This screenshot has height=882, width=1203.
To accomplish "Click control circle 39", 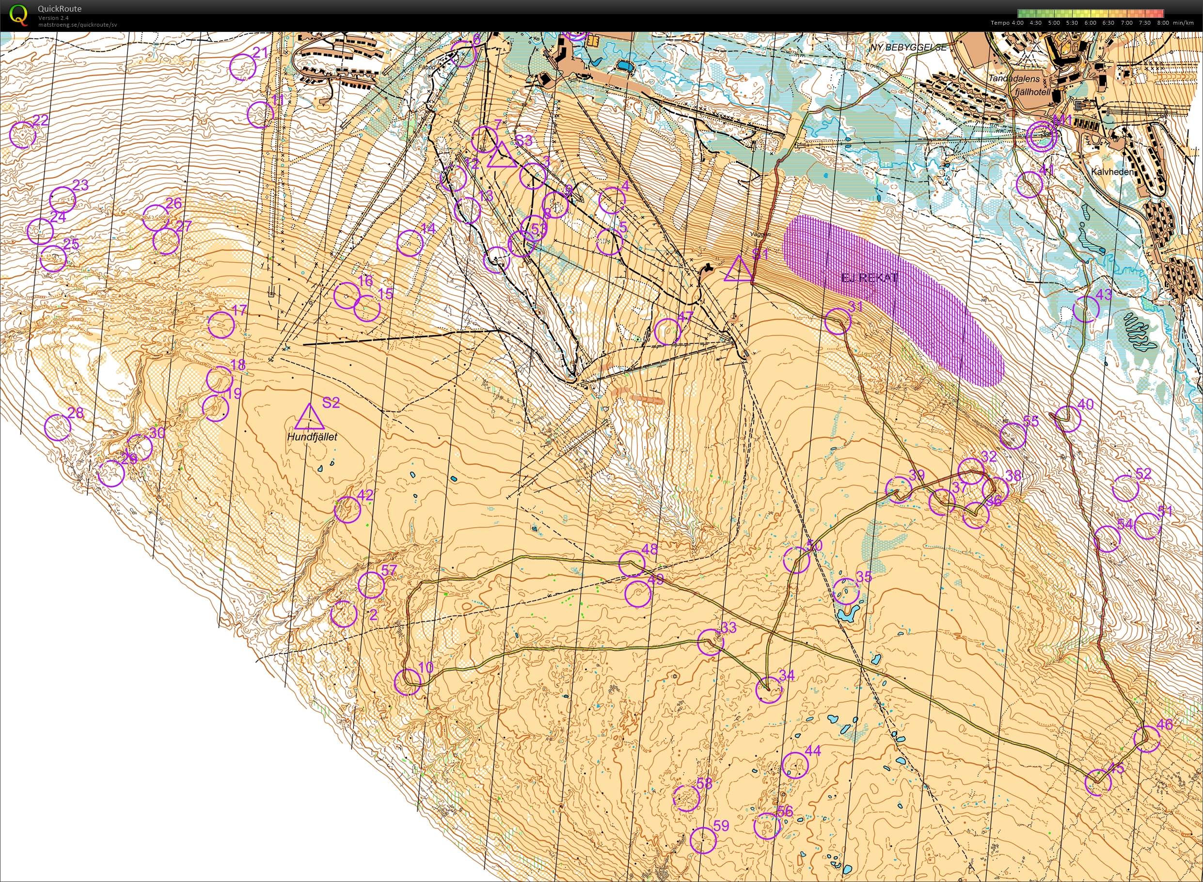I will [899, 489].
